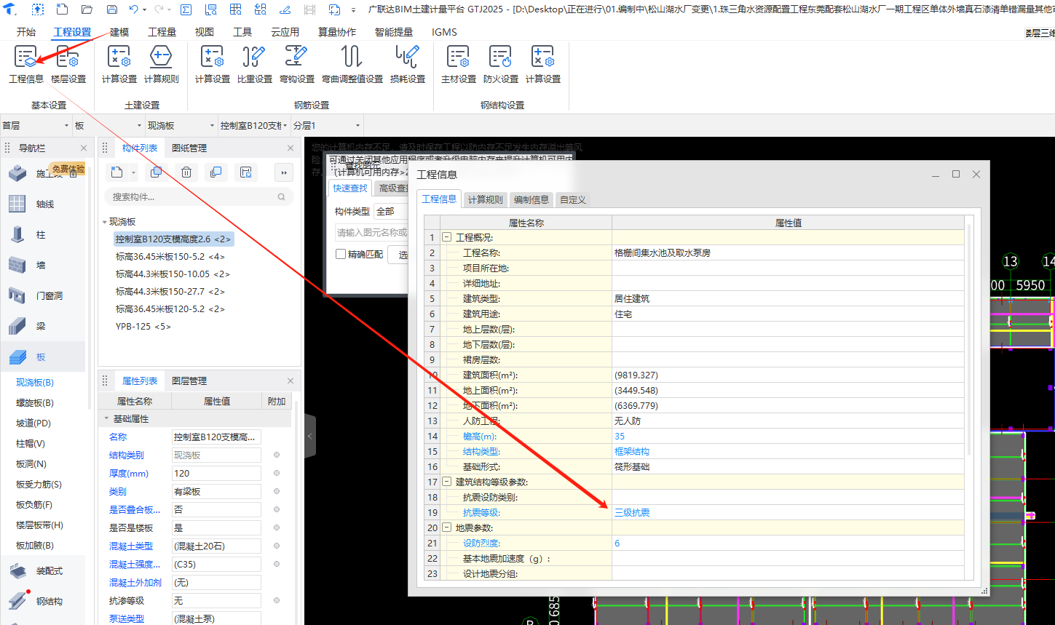
Task: Click the undo arrow icon
Action: (133, 10)
